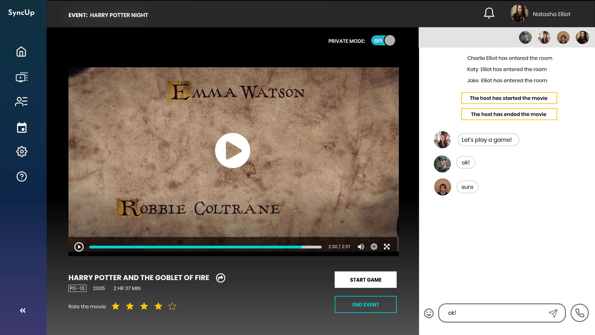The image size is (595, 335).
Task: Click "The host has ended the movie" notice
Action: pyautogui.click(x=509, y=114)
